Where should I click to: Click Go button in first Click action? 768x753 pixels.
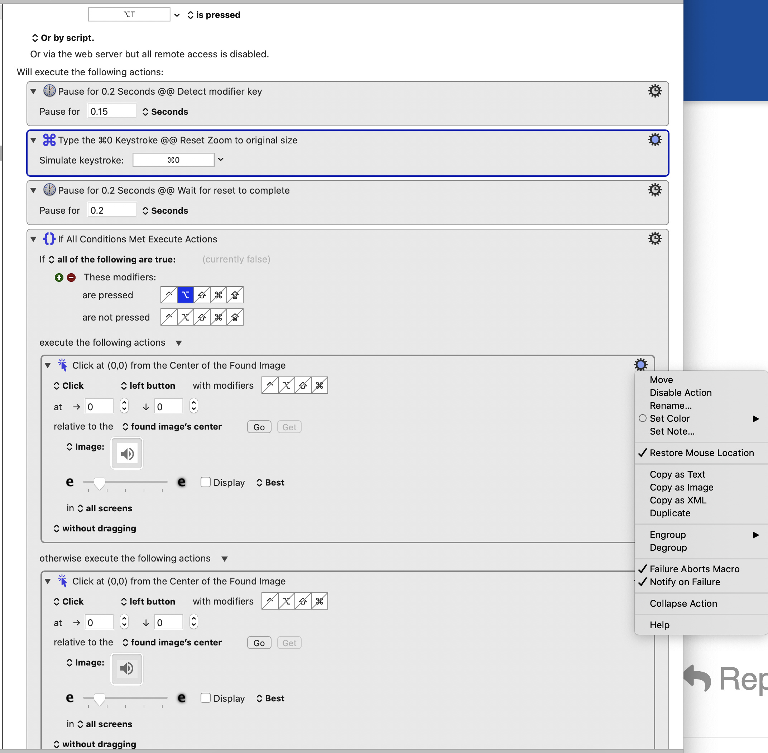click(x=259, y=427)
